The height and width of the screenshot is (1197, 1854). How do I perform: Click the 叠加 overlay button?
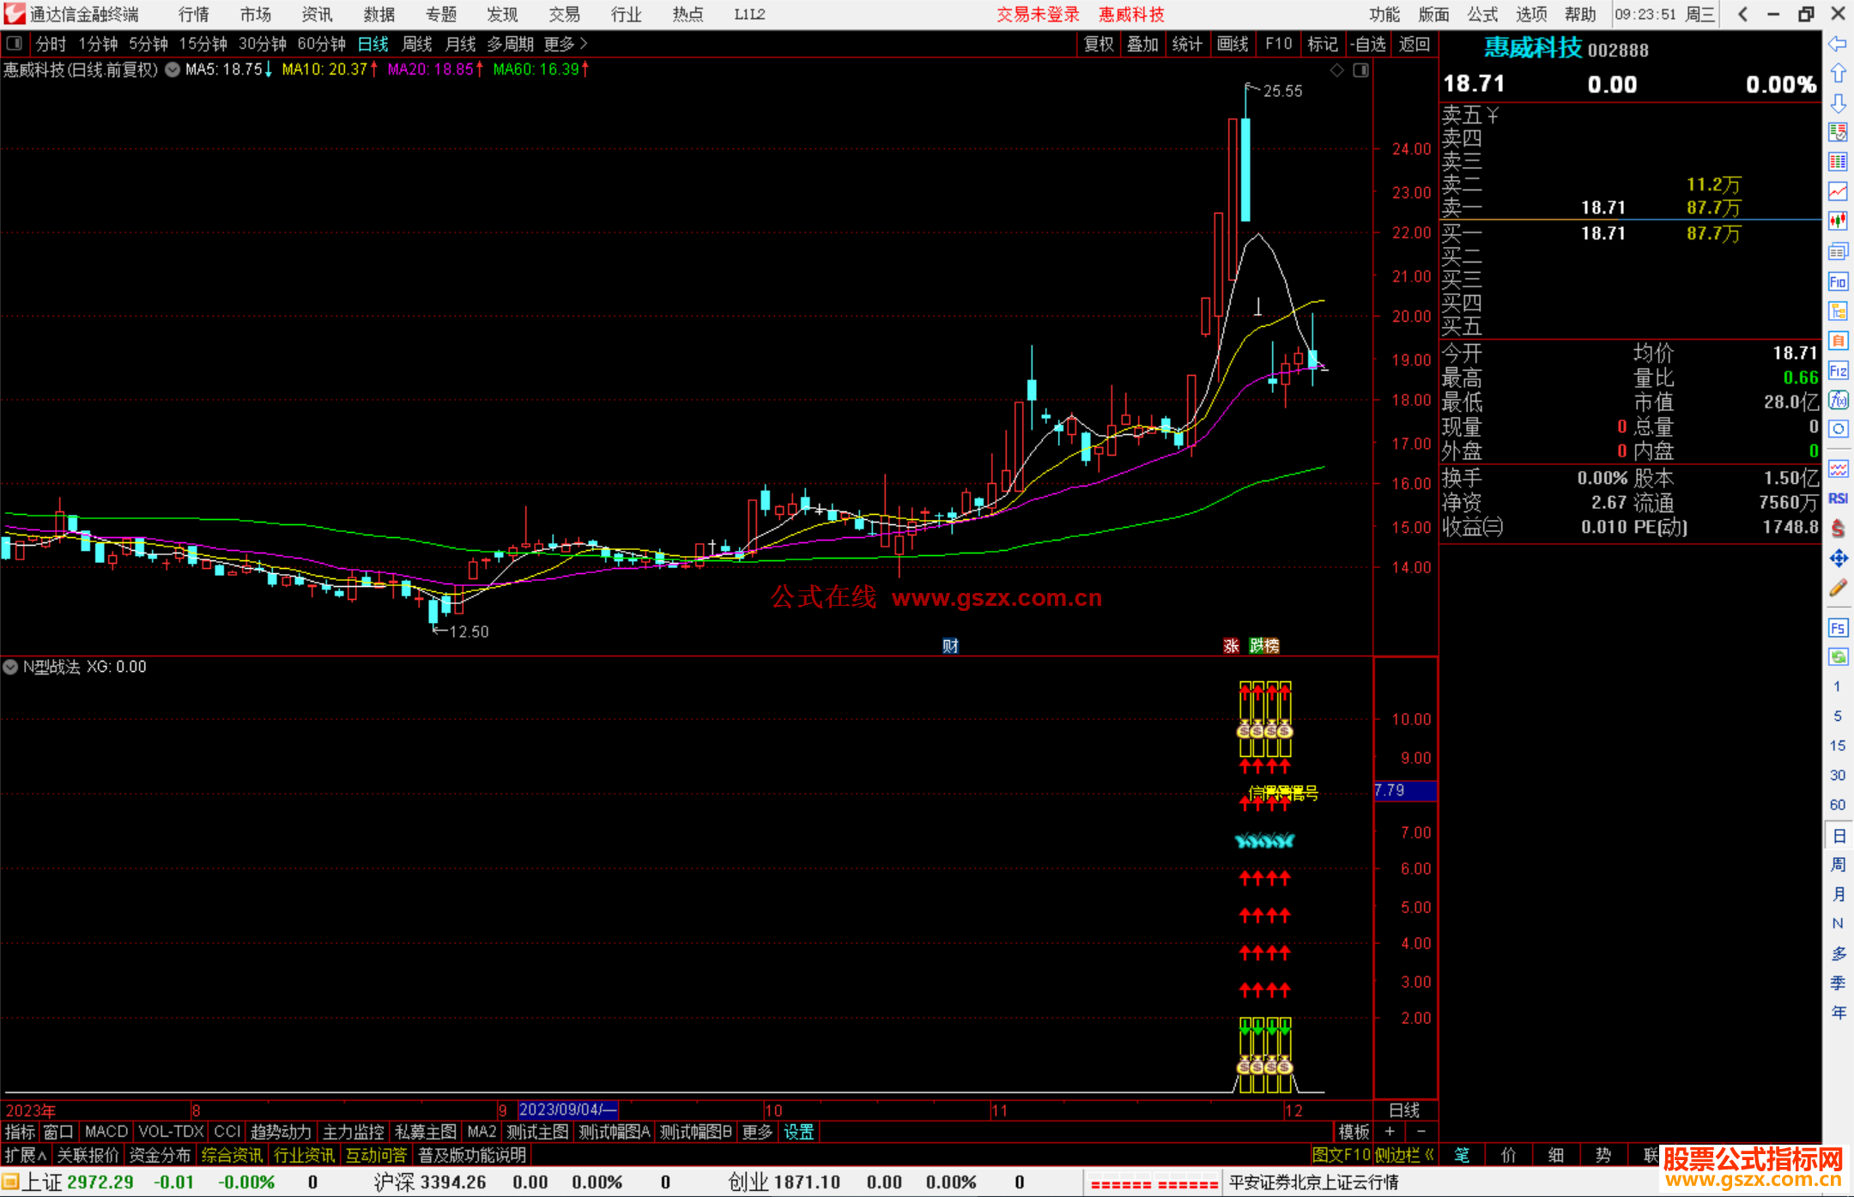coord(1142,44)
